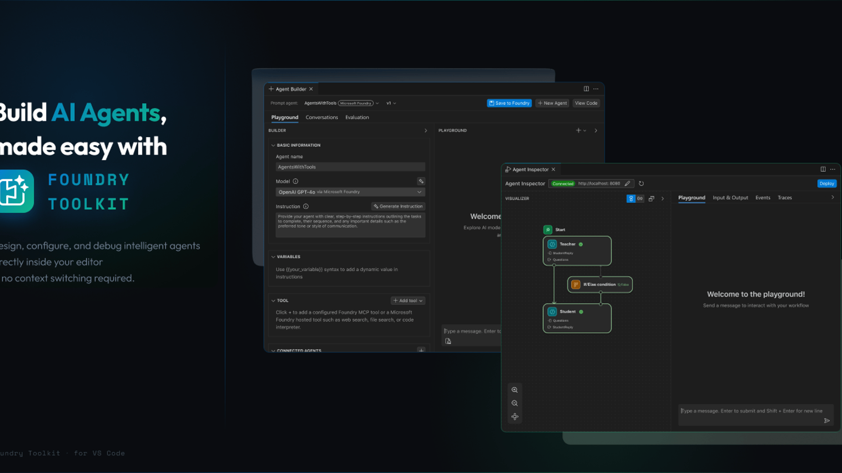Send message with the playground arrow icon

827,420
